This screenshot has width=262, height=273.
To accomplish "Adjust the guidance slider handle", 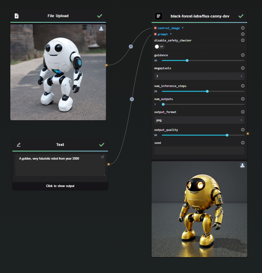I will pyautogui.click(x=187, y=61).
